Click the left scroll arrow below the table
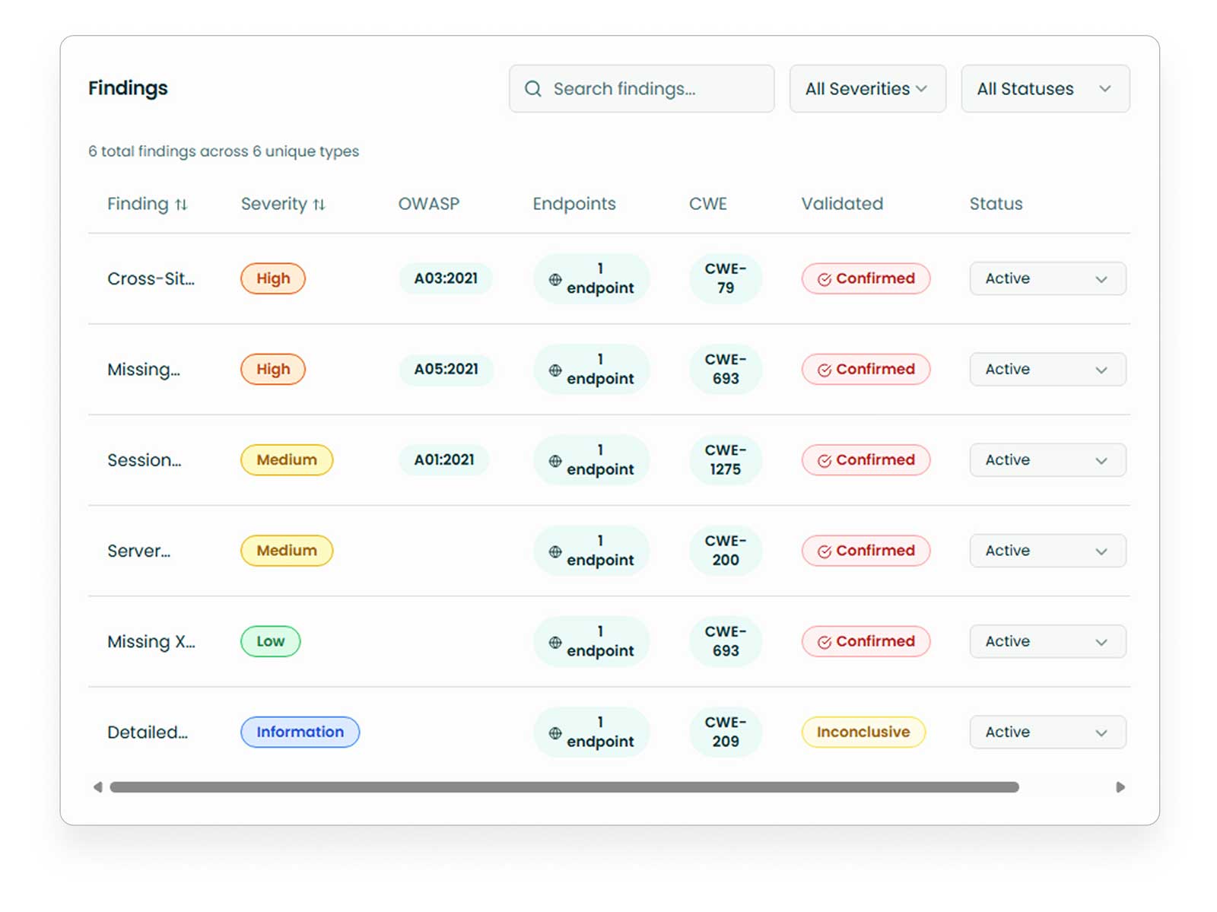The image size is (1217, 912). pos(97,787)
